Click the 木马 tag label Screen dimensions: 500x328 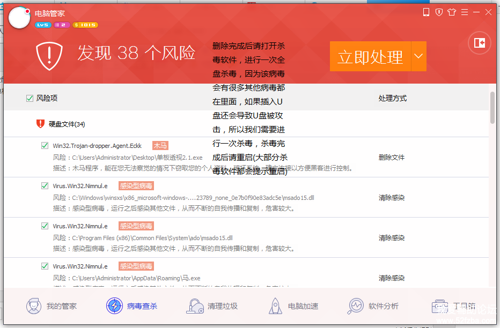160,146
